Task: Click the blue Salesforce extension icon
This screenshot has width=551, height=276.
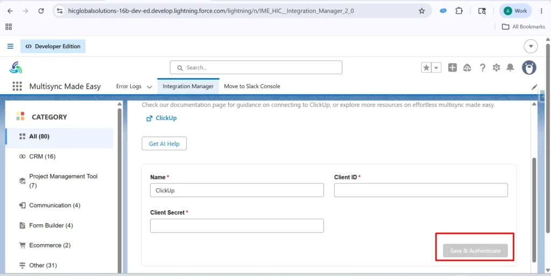Action: (443, 11)
